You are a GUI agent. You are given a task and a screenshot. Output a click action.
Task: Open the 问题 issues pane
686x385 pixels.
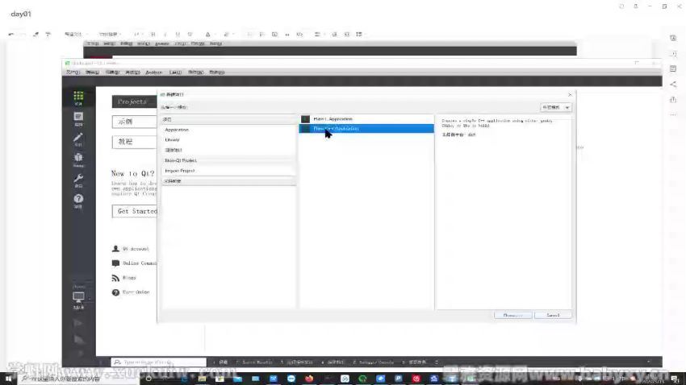point(221,362)
